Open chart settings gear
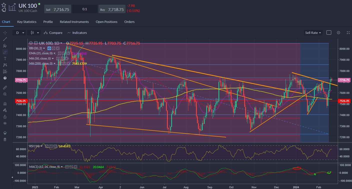The image size is (352, 189). tap(338, 33)
